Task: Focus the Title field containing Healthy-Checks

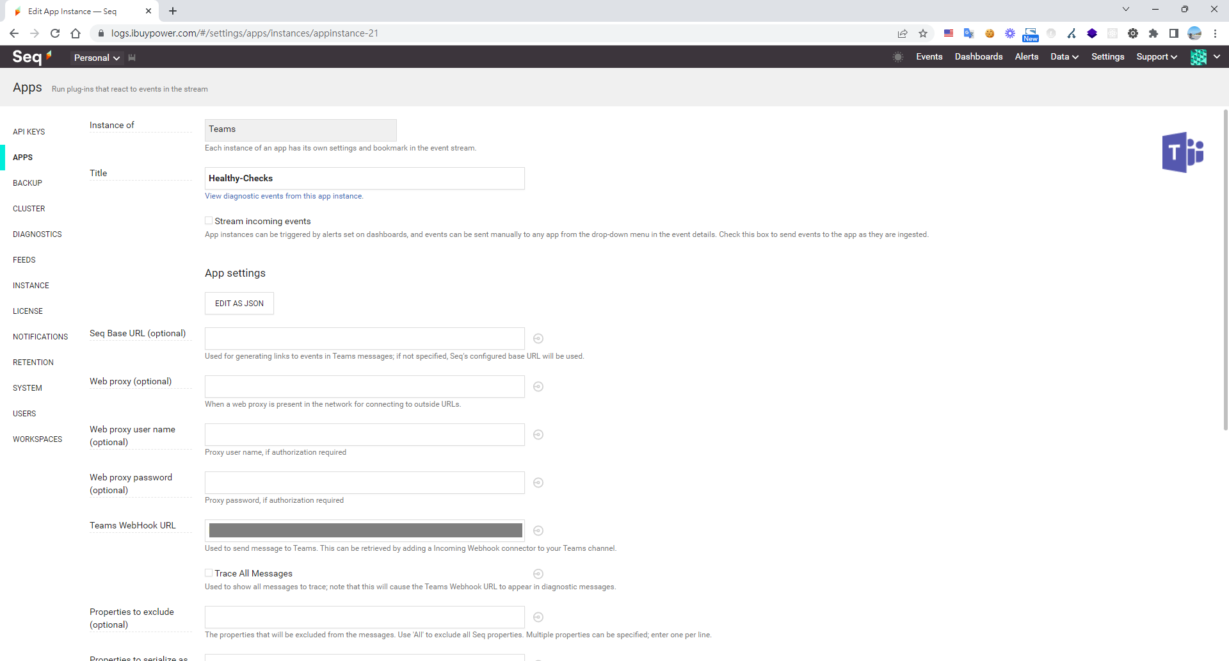Action: [364, 179]
